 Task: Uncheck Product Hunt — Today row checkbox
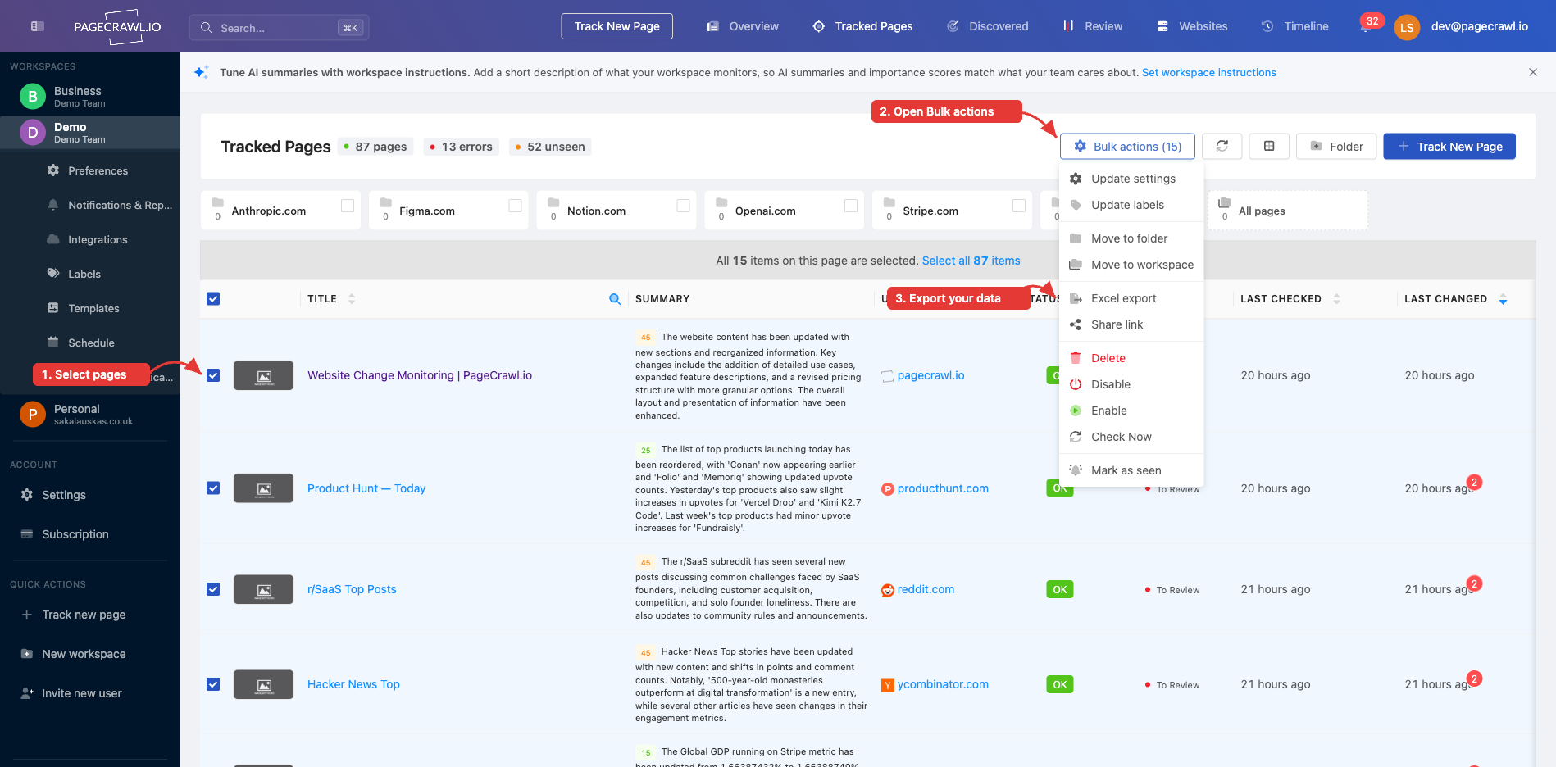click(x=213, y=488)
